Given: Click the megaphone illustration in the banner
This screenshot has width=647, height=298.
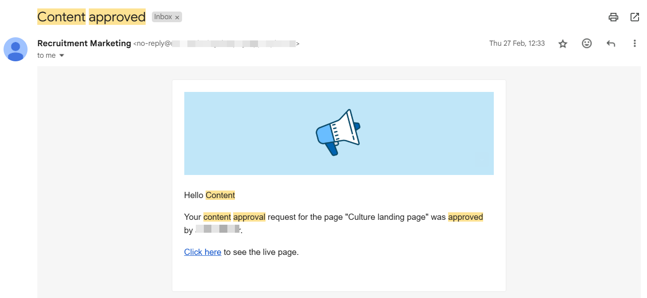Looking at the screenshot, I should (338, 132).
